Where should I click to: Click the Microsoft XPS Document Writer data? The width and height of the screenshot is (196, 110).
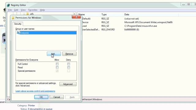[x=149, y=22]
